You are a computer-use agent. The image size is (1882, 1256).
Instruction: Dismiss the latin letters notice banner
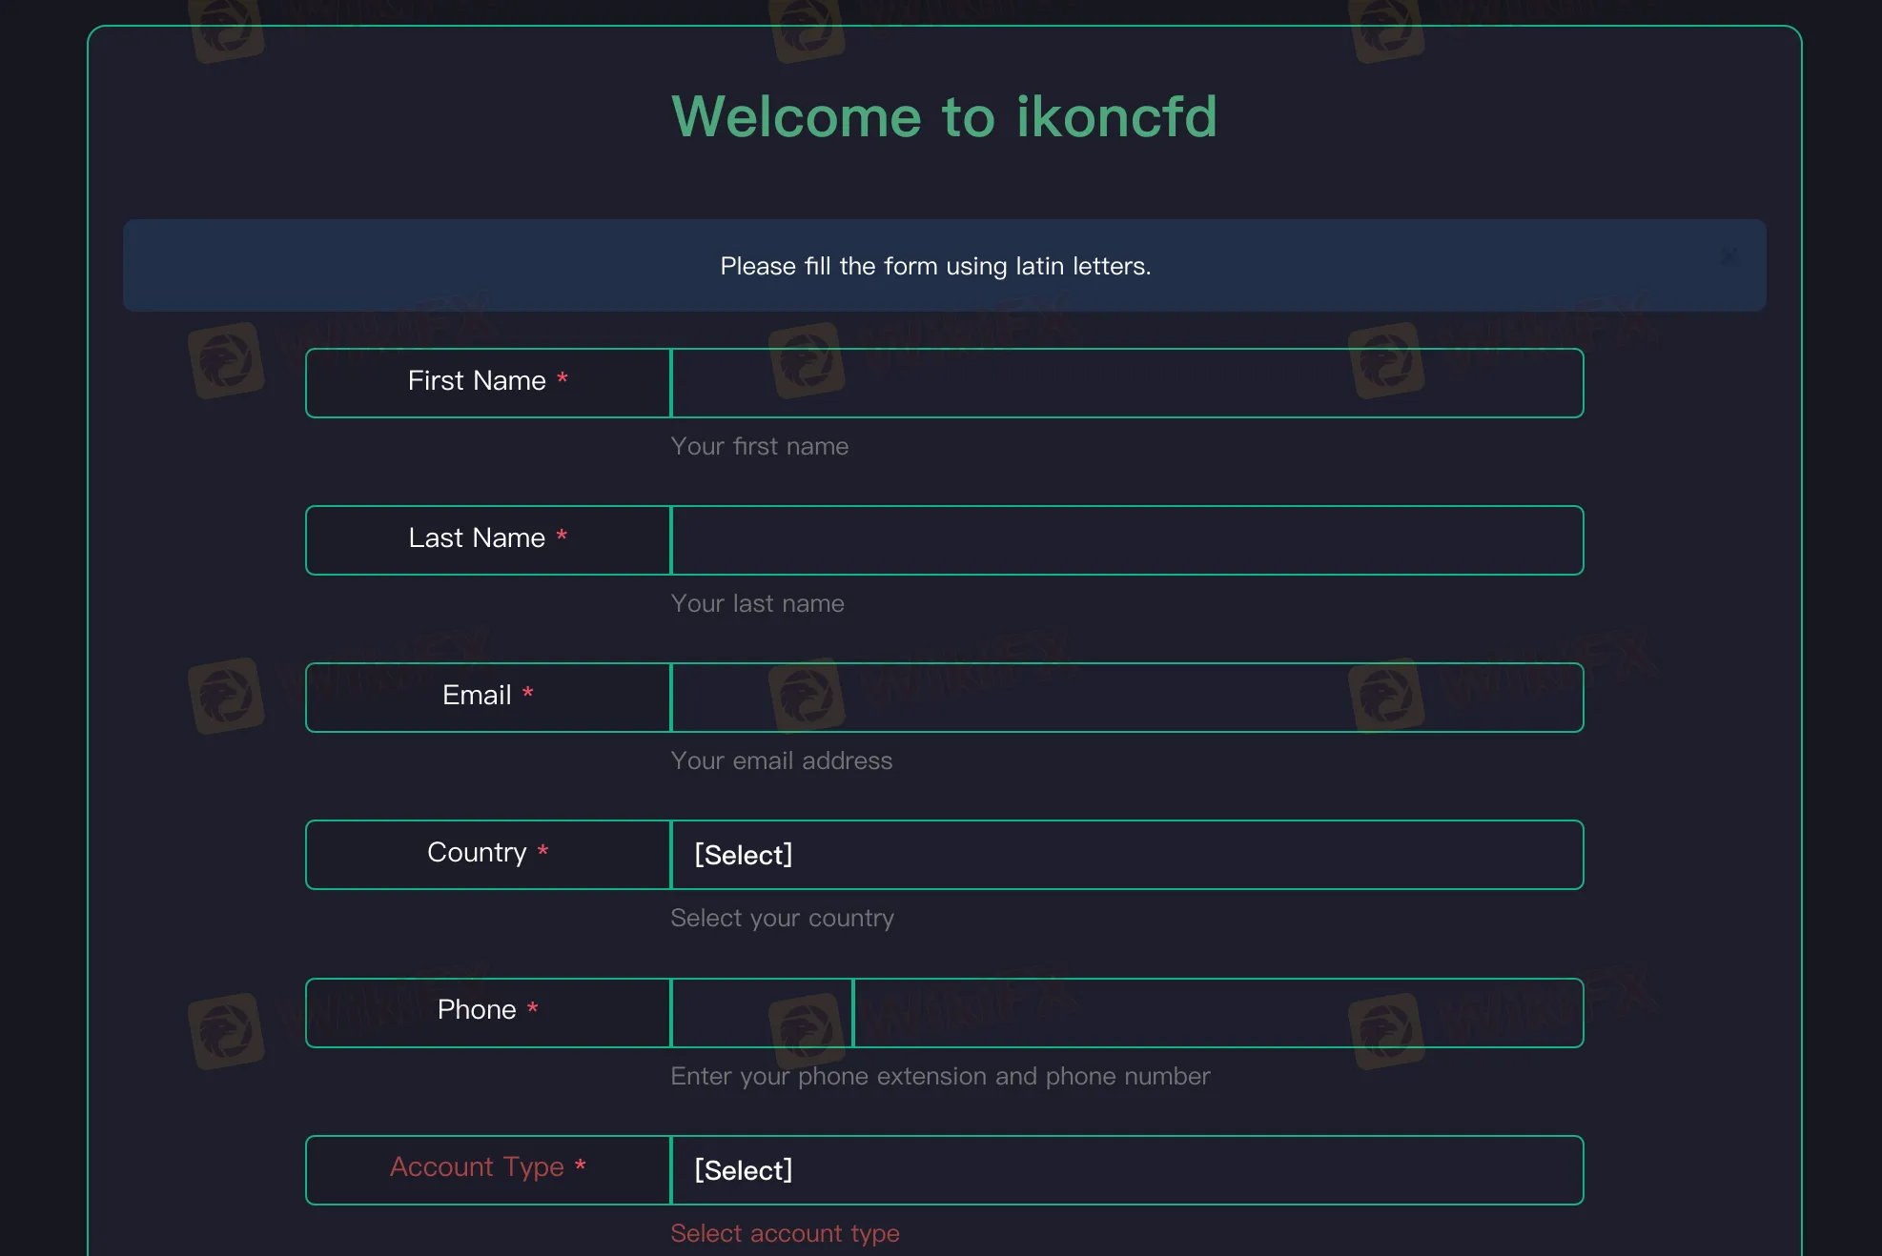coord(1729,256)
